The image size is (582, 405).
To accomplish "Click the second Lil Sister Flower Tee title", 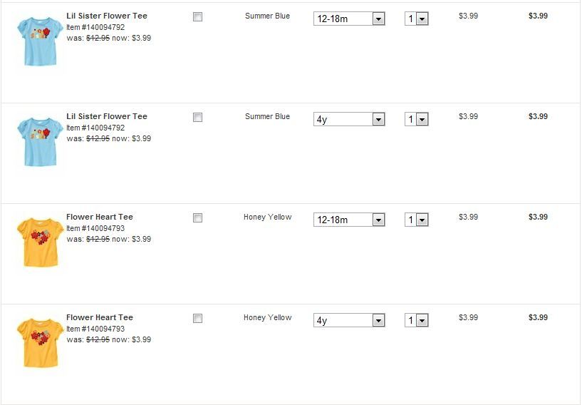I will coord(107,116).
